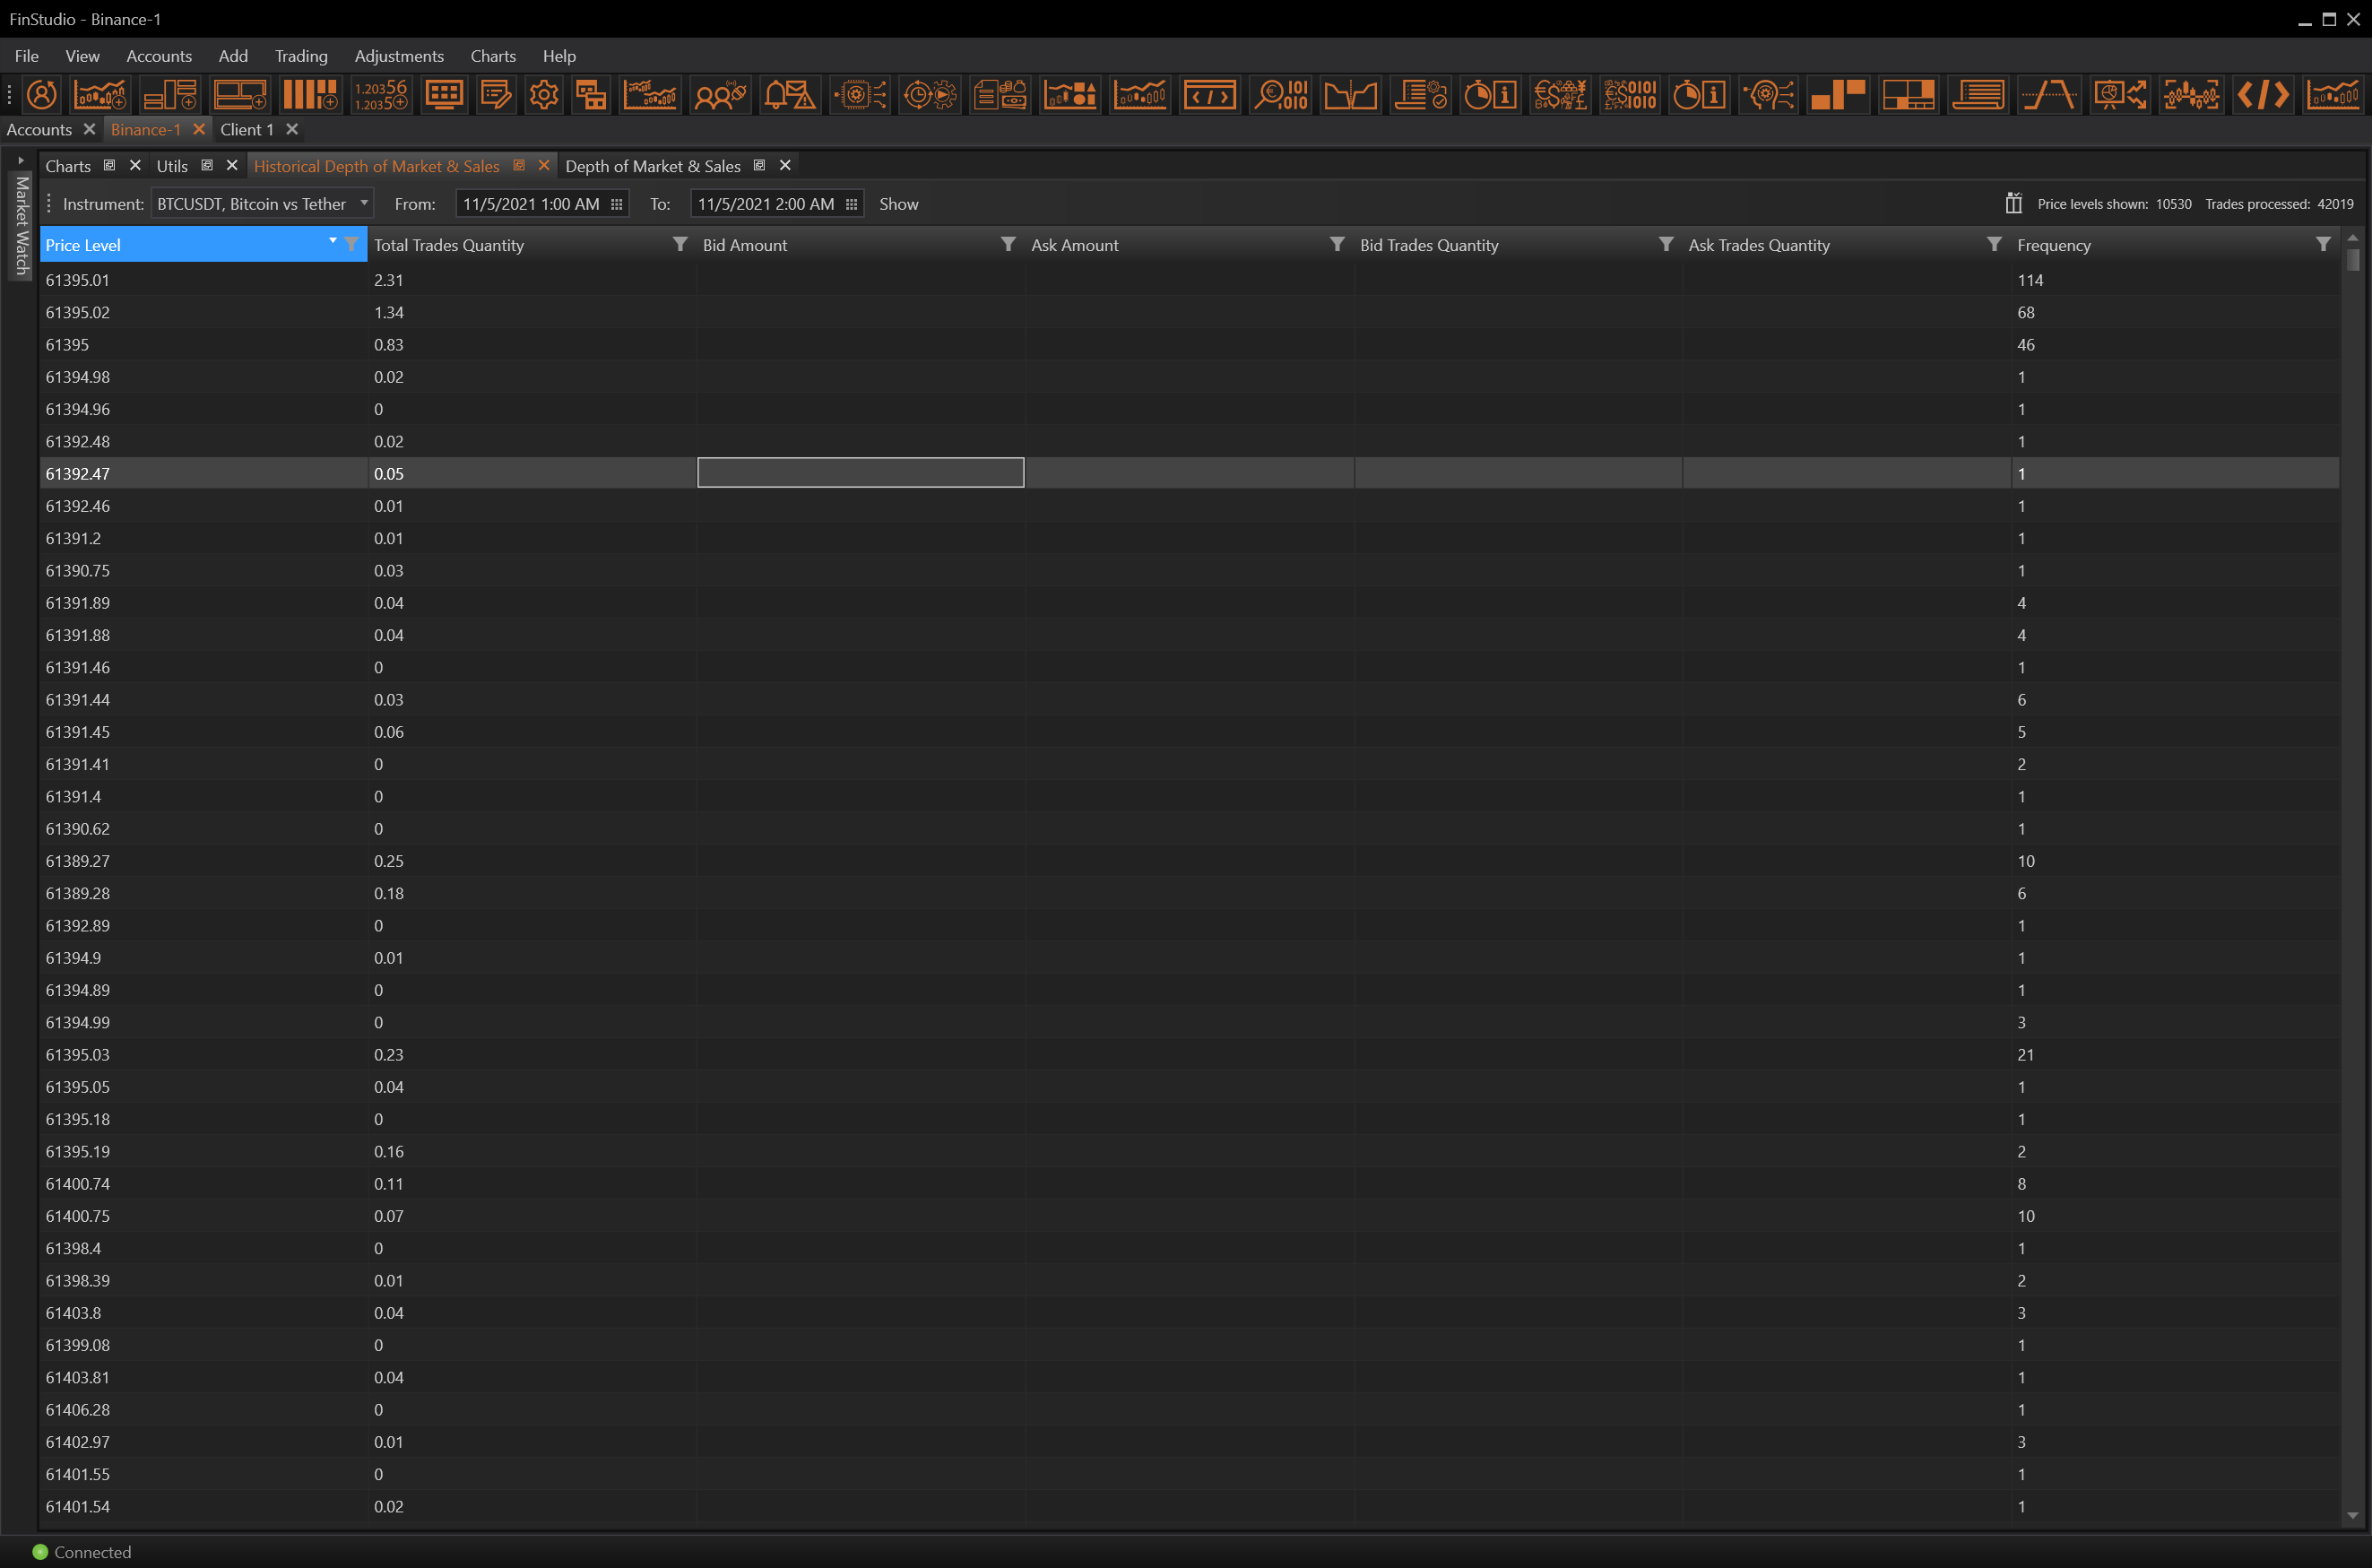Switch to Depth of Market & Sales tab
This screenshot has height=1568, width=2372.
tap(652, 166)
